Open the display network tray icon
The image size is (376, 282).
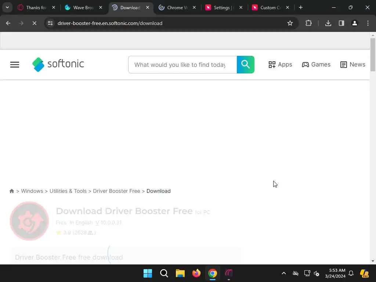307,273
